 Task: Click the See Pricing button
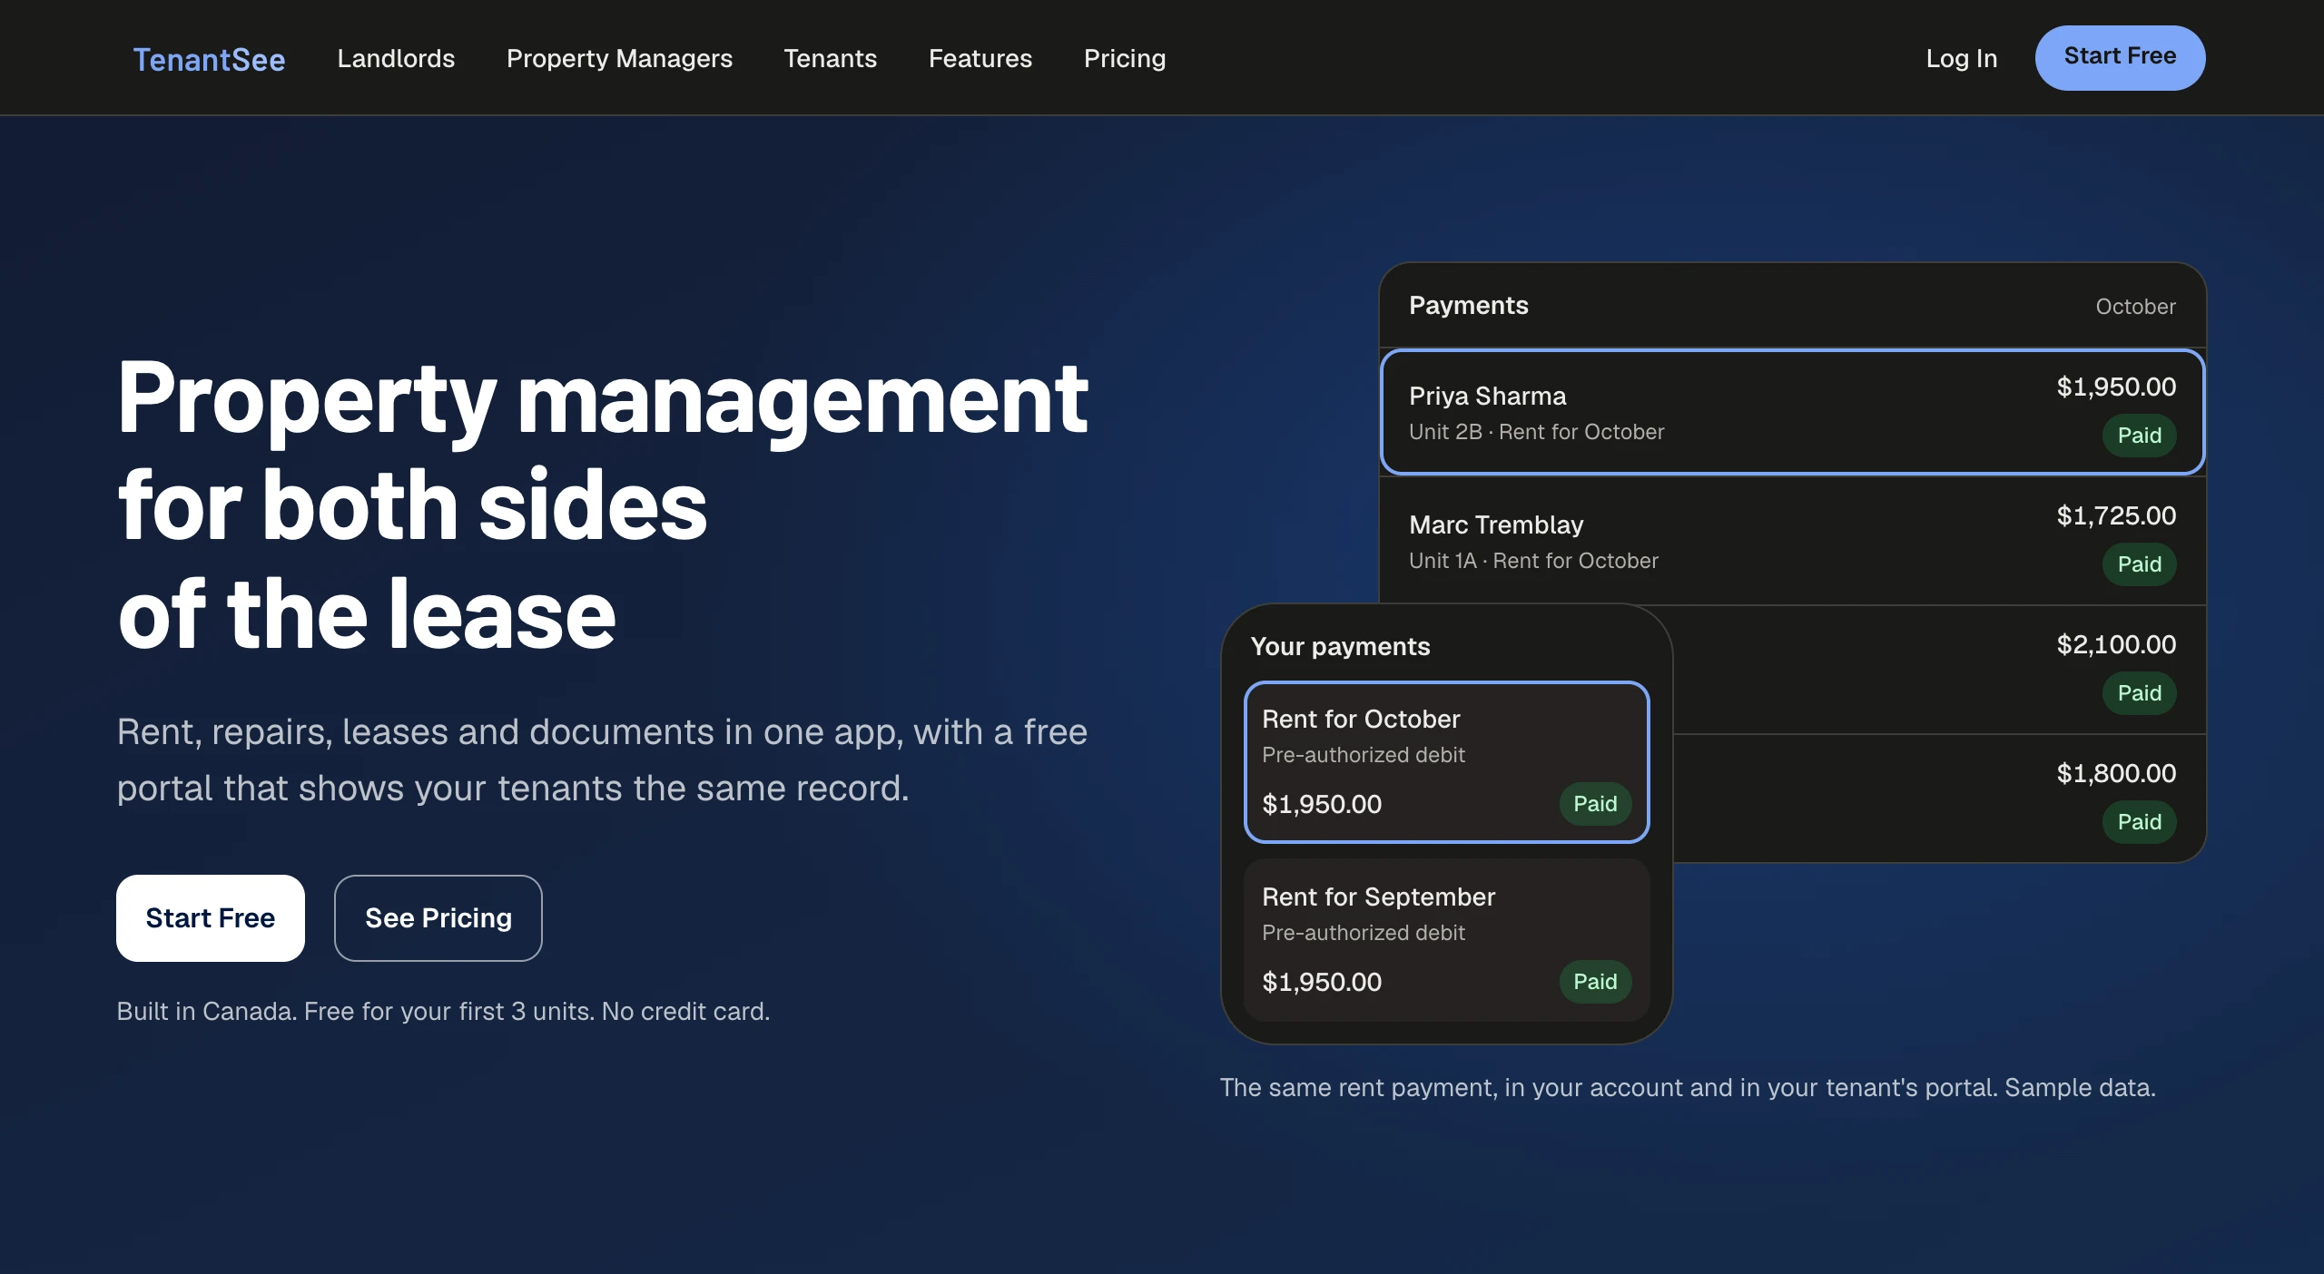[x=438, y=917]
